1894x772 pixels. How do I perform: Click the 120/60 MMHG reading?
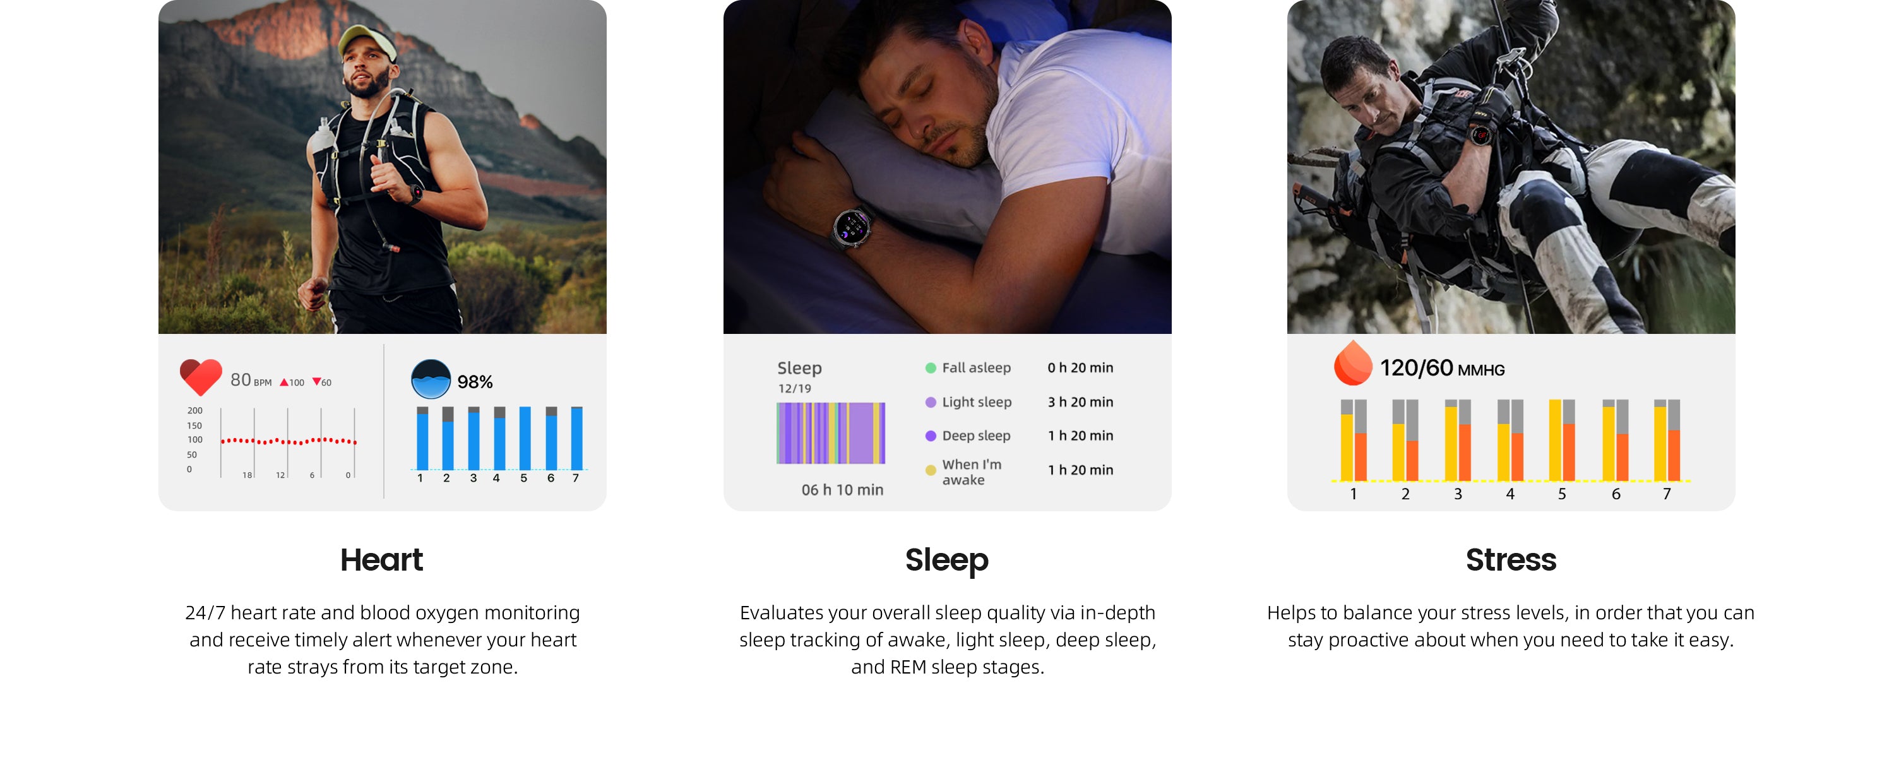click(1442, 369)
